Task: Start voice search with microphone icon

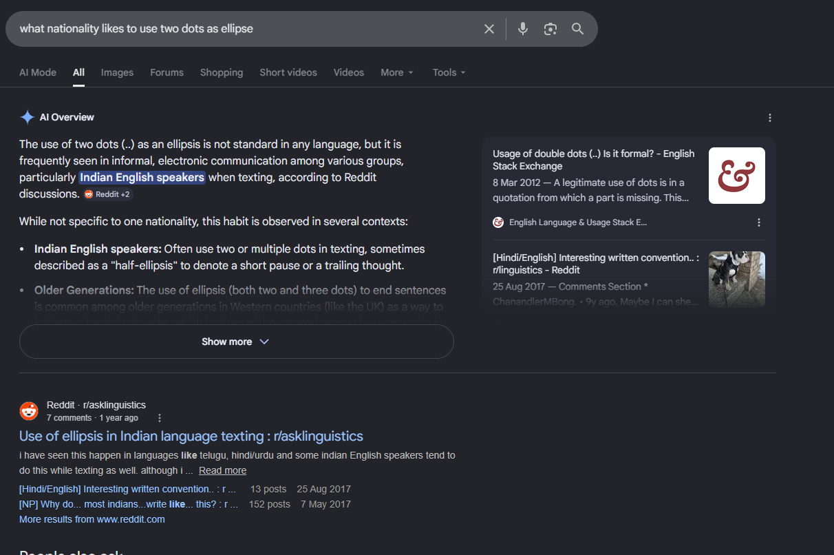Action: click(523, 29)
